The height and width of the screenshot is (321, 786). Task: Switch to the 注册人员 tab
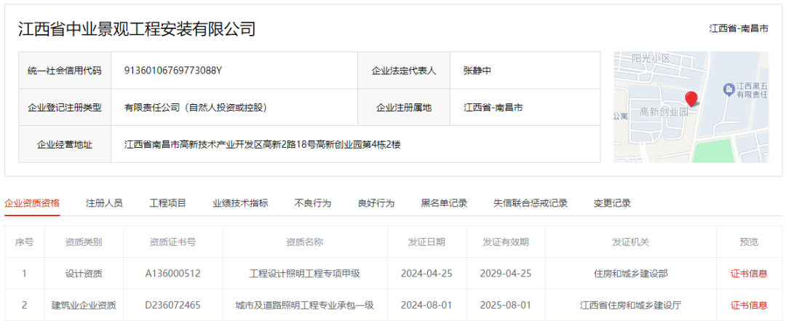tap(104, 203)
